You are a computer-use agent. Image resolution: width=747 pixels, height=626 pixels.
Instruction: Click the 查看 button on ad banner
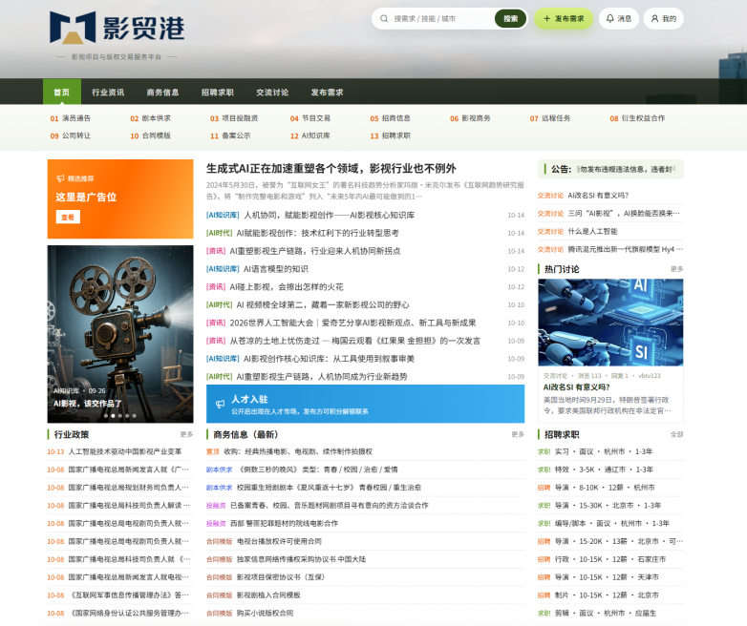click(68, 217)
